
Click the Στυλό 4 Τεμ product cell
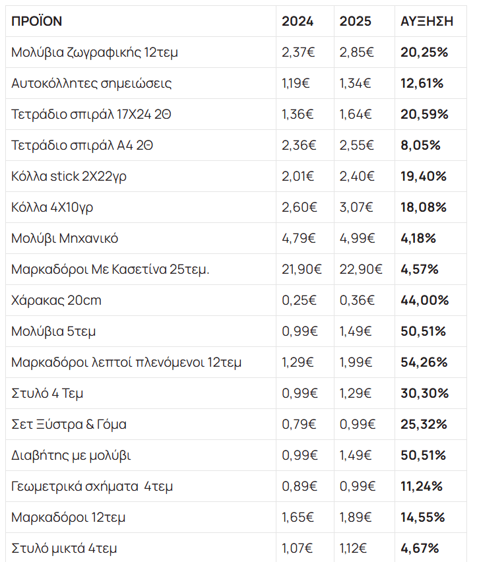point(48,393)
